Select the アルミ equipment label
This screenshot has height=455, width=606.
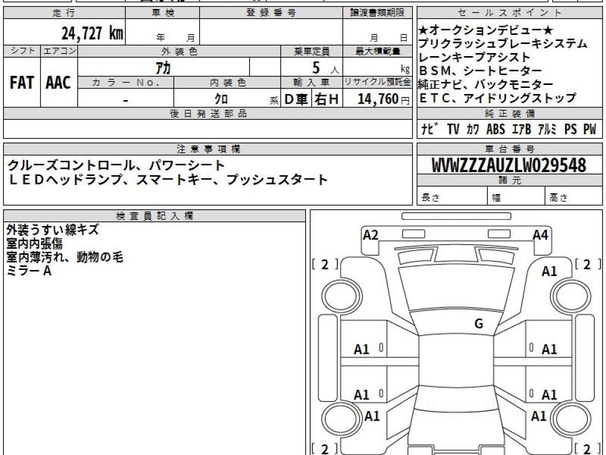click(x=547, y=129)
